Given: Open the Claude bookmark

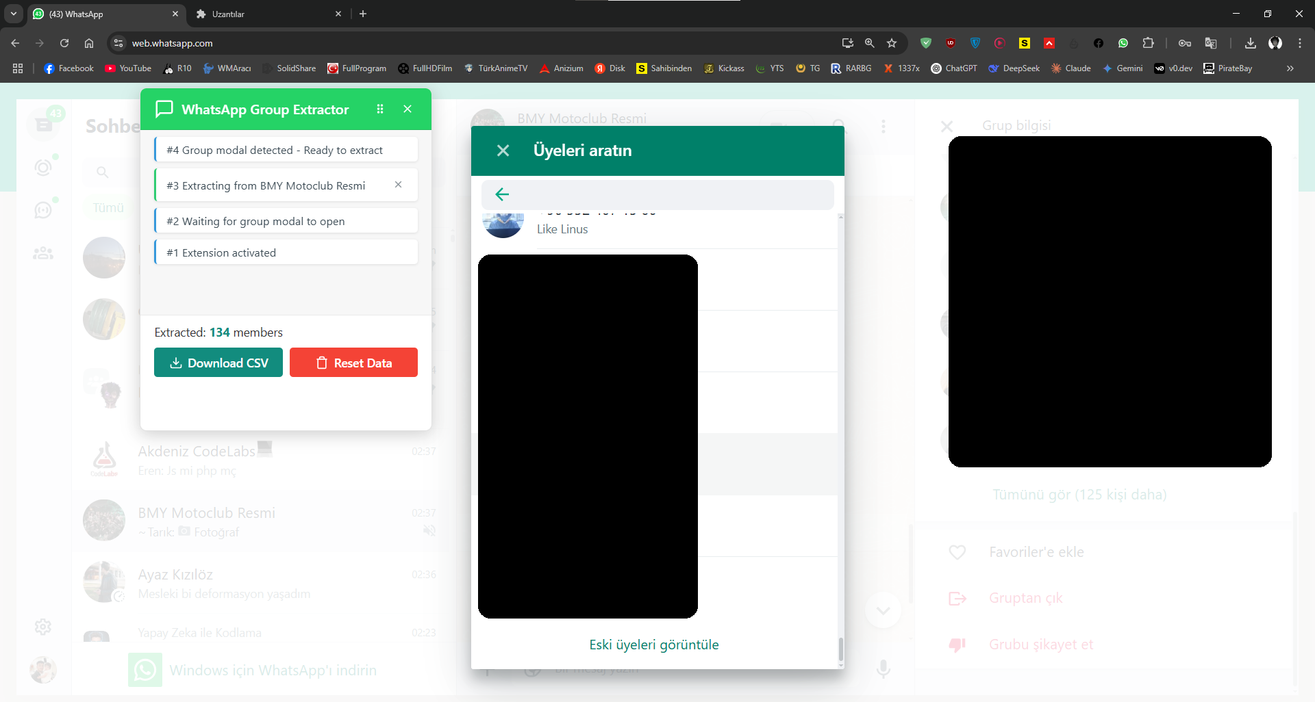Looking at the screenshot, I should pos(1070,68).
